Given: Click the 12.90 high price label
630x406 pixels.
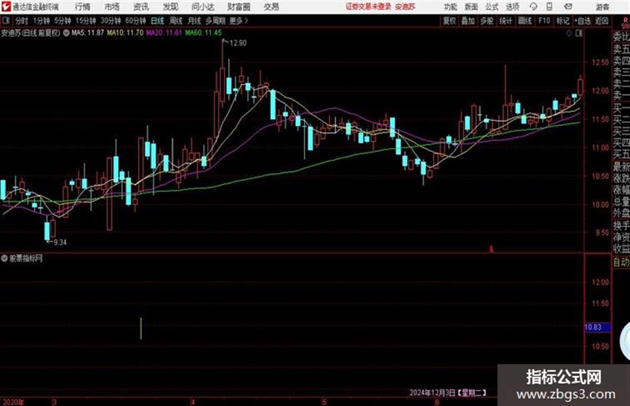Looking at the screenshot, I should pos(238,43).
